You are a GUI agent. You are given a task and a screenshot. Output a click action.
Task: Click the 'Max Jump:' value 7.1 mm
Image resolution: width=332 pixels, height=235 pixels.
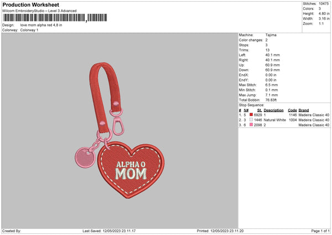pos(272,95)
